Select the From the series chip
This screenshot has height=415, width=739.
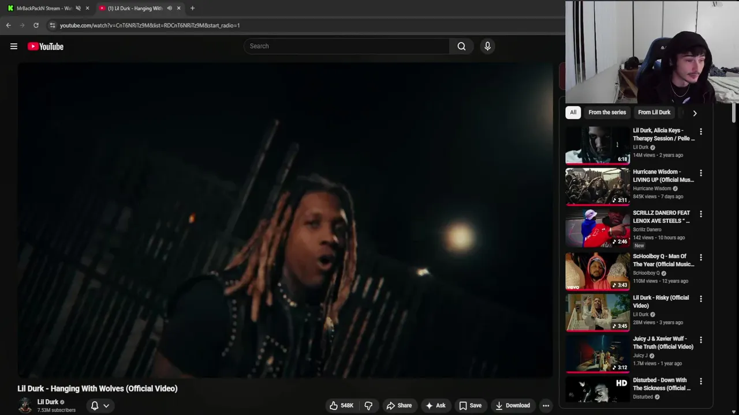pyautogui.click(x=607, y=112)
